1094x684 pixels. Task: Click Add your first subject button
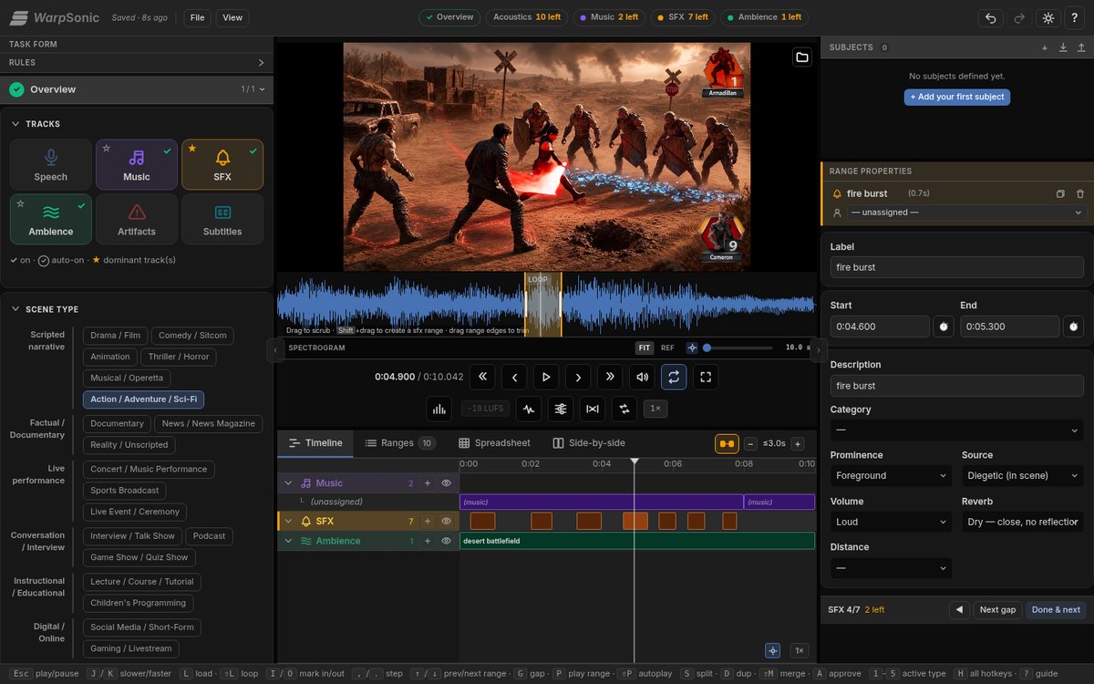[x=957, y=97]
